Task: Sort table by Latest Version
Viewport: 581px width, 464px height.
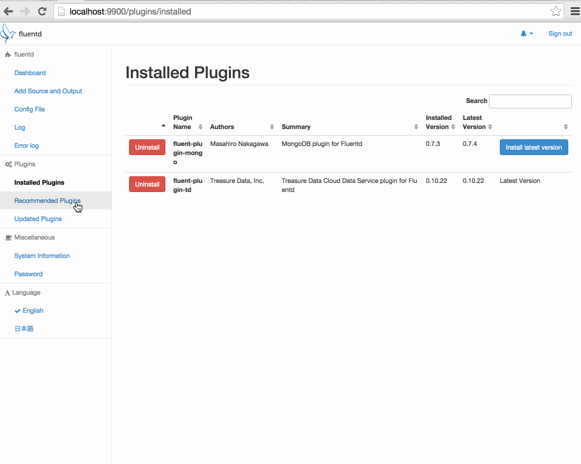Action: tap(477, 122)
